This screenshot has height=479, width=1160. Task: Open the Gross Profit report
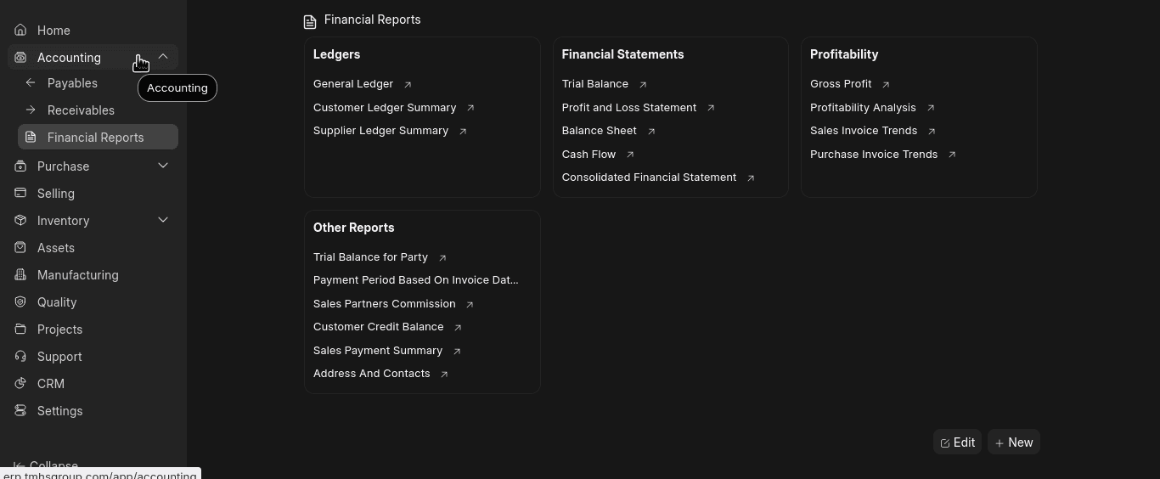coord(841,84)
